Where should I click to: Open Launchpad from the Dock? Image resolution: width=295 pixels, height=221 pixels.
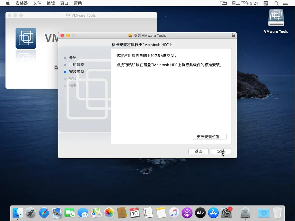(x=31, y=213)
